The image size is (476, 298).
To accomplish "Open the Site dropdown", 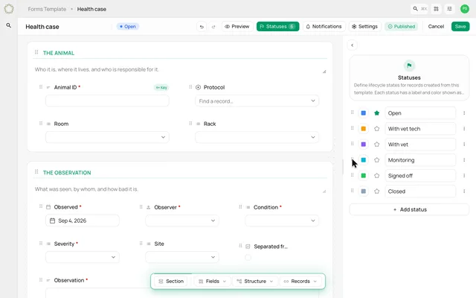I will 182,257.
